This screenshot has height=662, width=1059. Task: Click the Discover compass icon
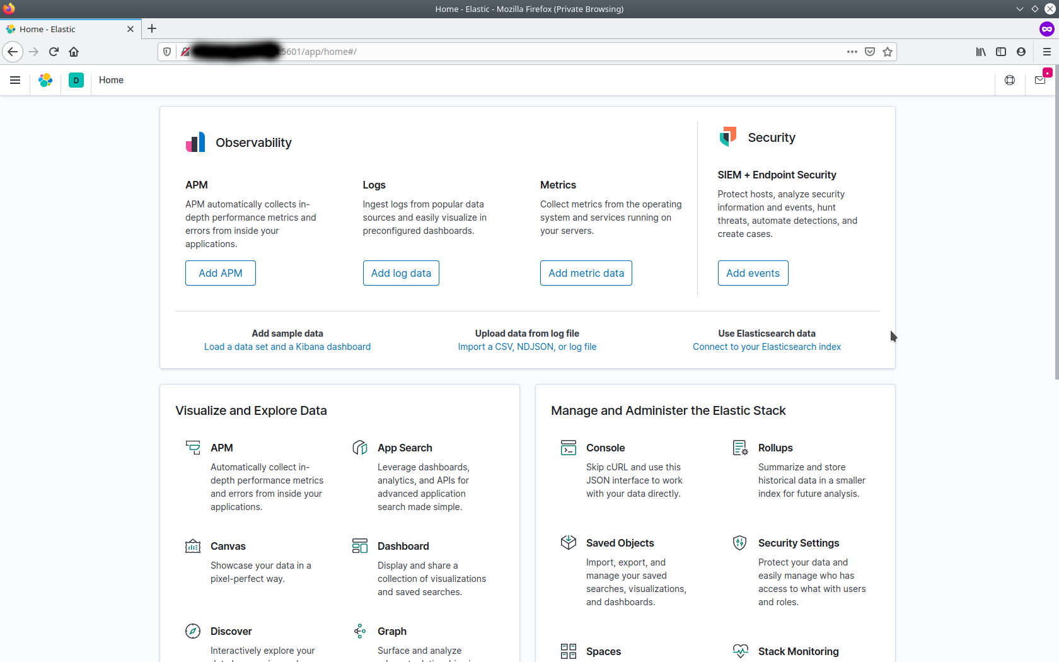pyautogui.click(x=193, y=631)
